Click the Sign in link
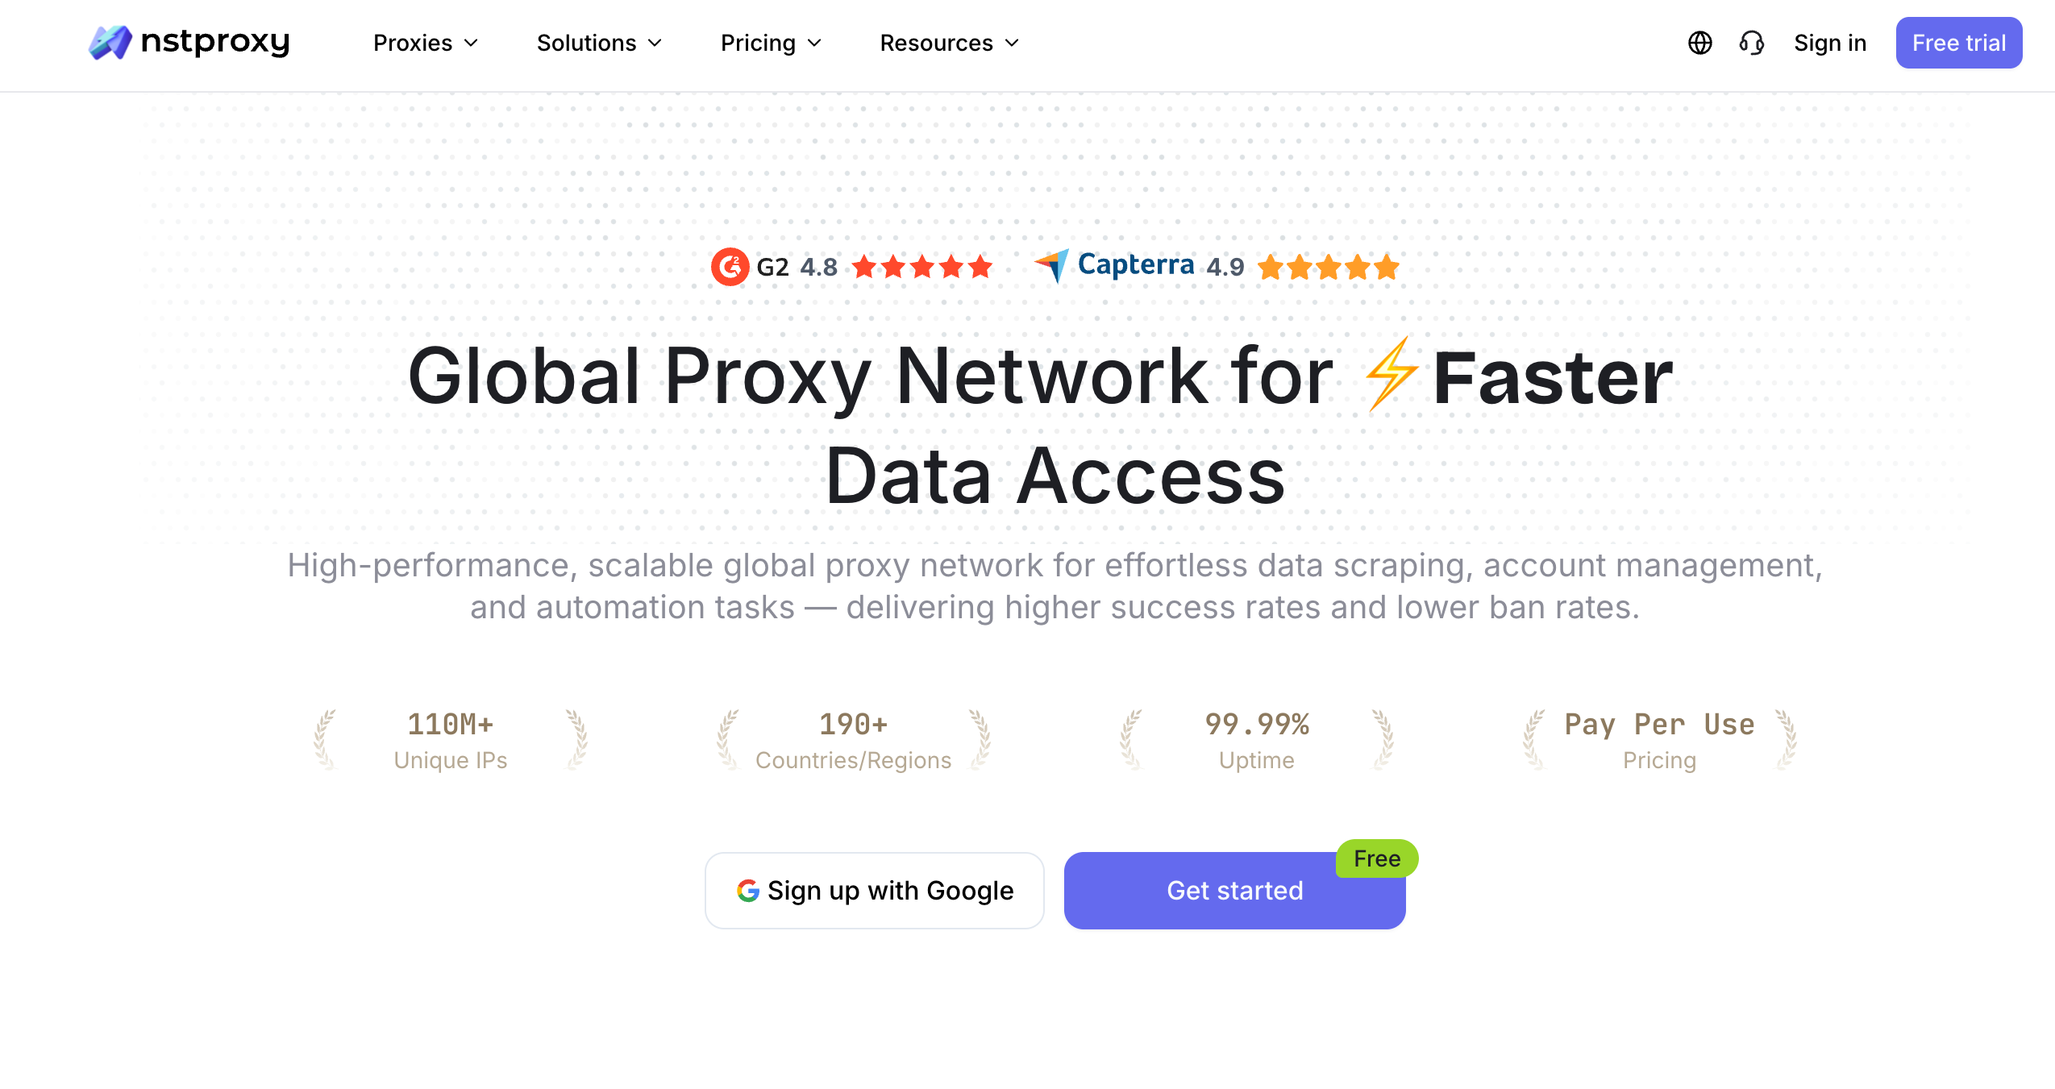2055x1089 pixels. pos(1829,43)
